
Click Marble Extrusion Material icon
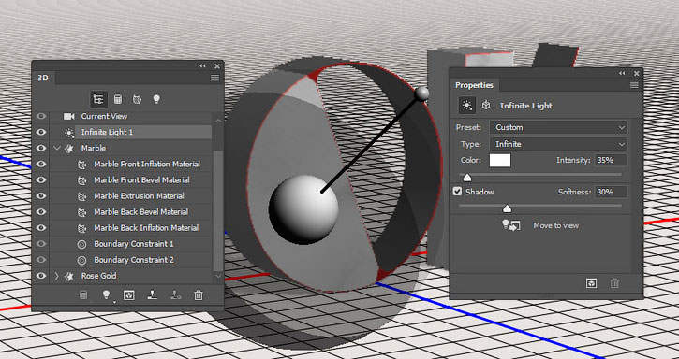81,196
